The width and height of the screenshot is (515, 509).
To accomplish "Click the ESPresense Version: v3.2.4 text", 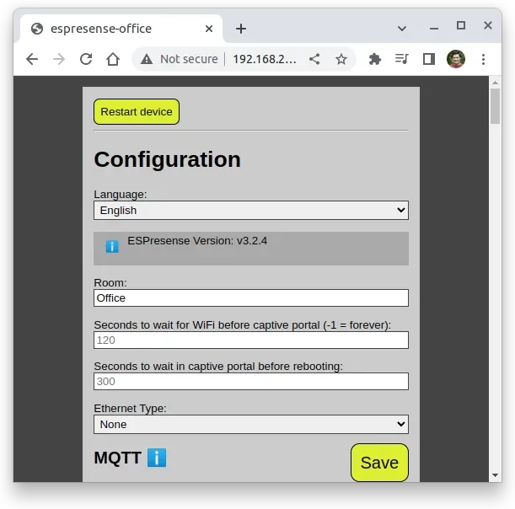I will [x=197, y=241].
